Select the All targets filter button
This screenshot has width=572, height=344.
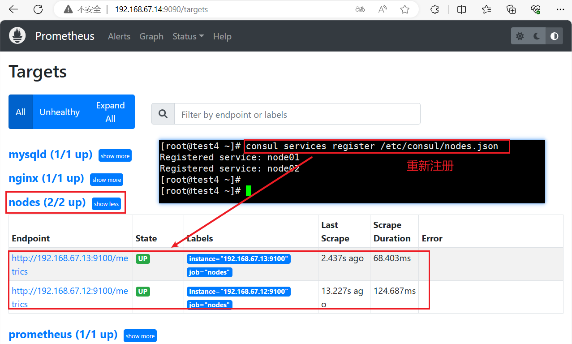21,112
